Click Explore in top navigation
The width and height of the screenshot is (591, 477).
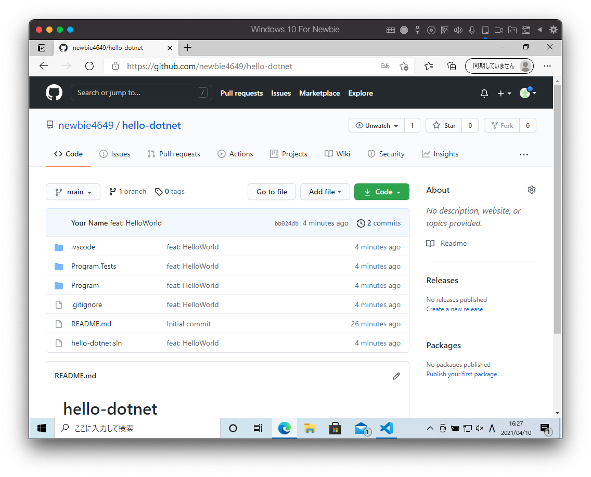click(x=361, y=94)
